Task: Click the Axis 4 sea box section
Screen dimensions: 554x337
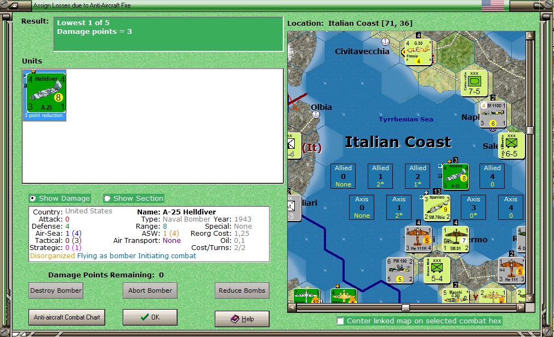Action: pos(511,207)
